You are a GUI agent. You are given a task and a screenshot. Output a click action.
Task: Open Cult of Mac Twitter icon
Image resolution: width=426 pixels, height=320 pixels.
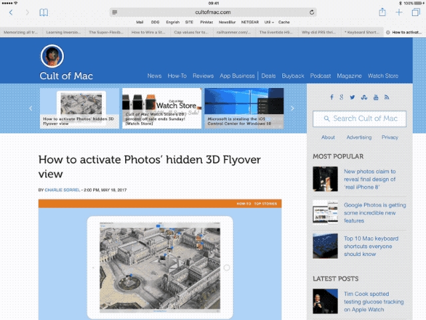(x=353, y=97)
